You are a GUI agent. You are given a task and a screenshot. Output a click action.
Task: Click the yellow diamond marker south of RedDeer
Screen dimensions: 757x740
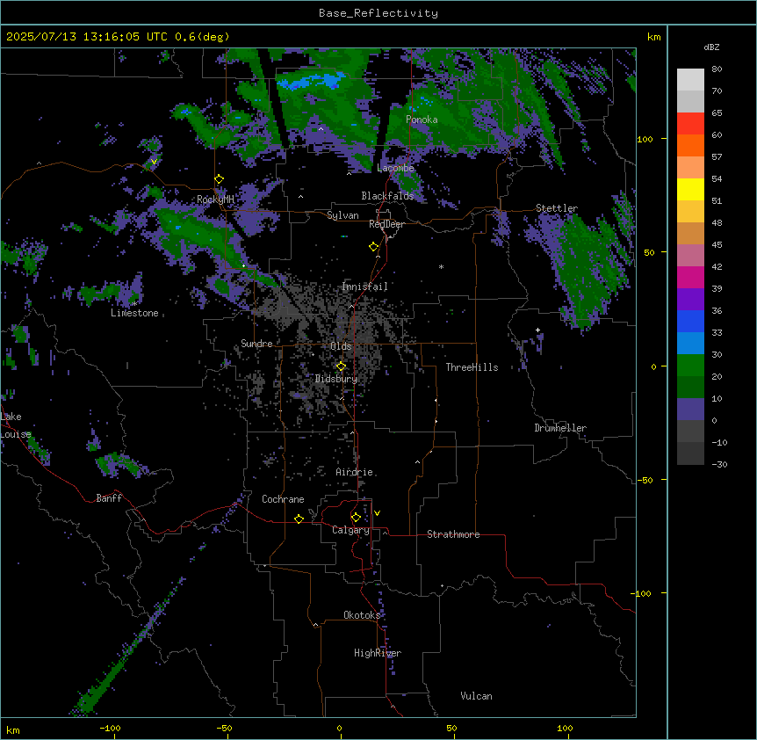coord(373,247)
